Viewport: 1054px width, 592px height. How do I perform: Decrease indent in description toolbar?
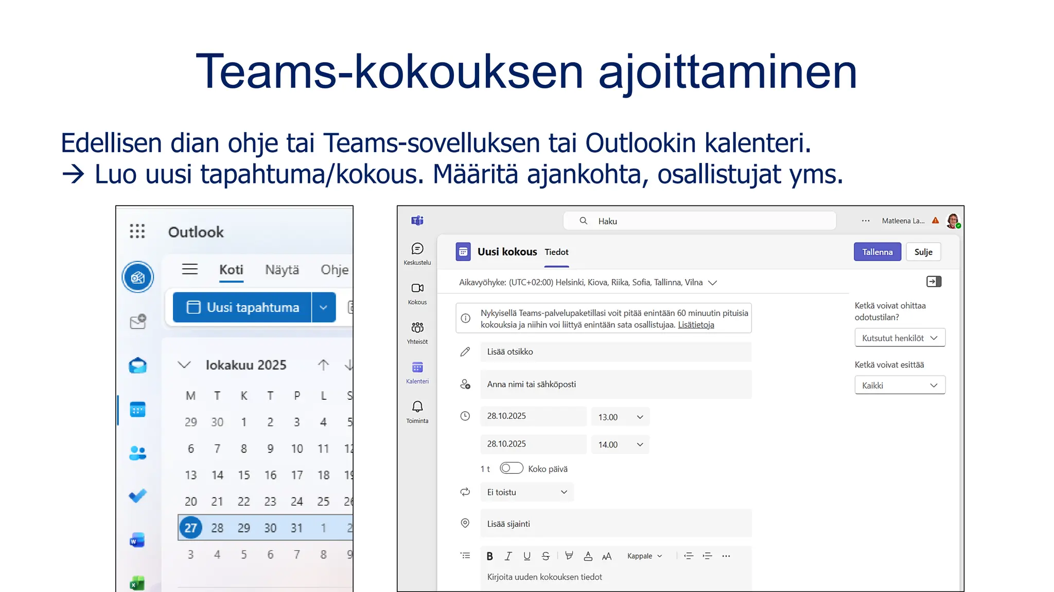pos(689,556)
